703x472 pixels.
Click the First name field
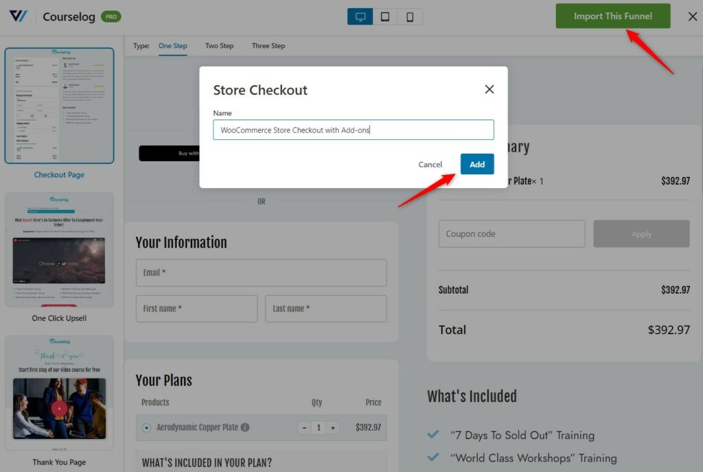[196, 309]
